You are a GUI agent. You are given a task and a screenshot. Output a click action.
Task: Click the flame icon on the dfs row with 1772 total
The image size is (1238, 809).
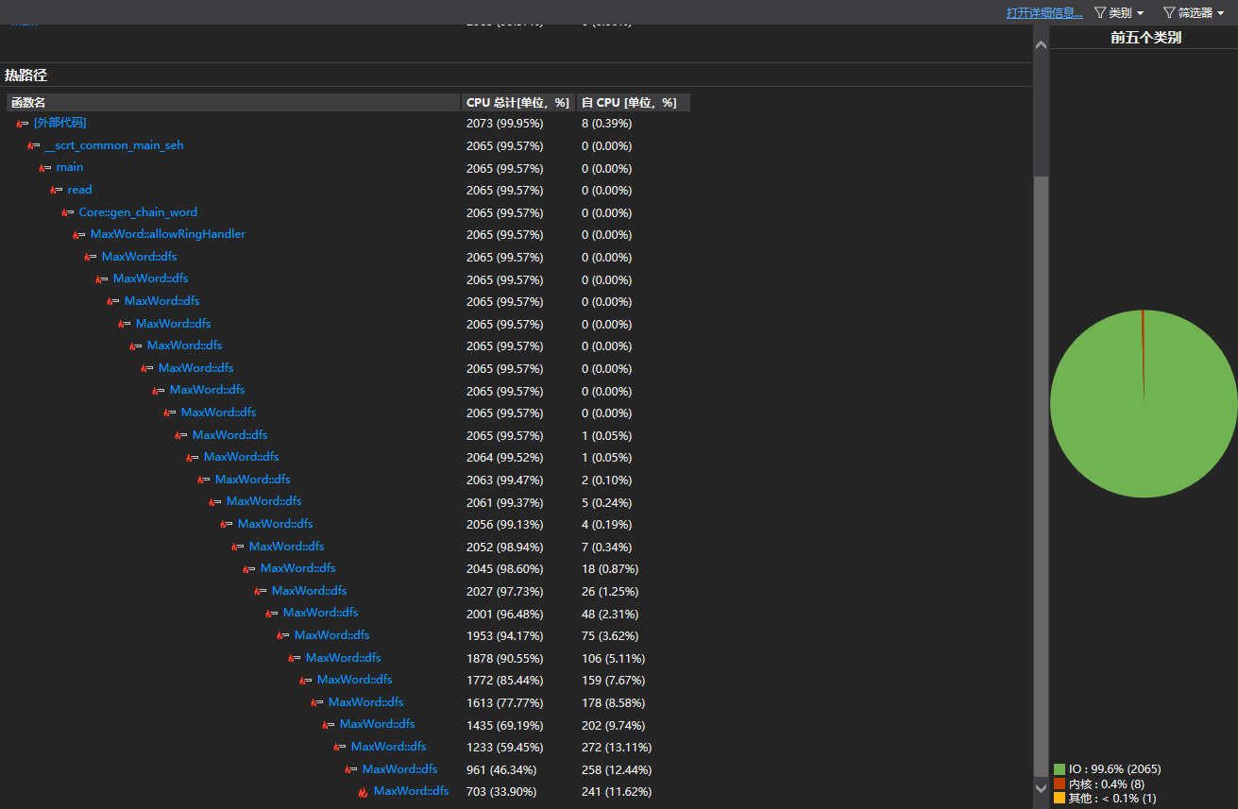[x=306, y=681]
